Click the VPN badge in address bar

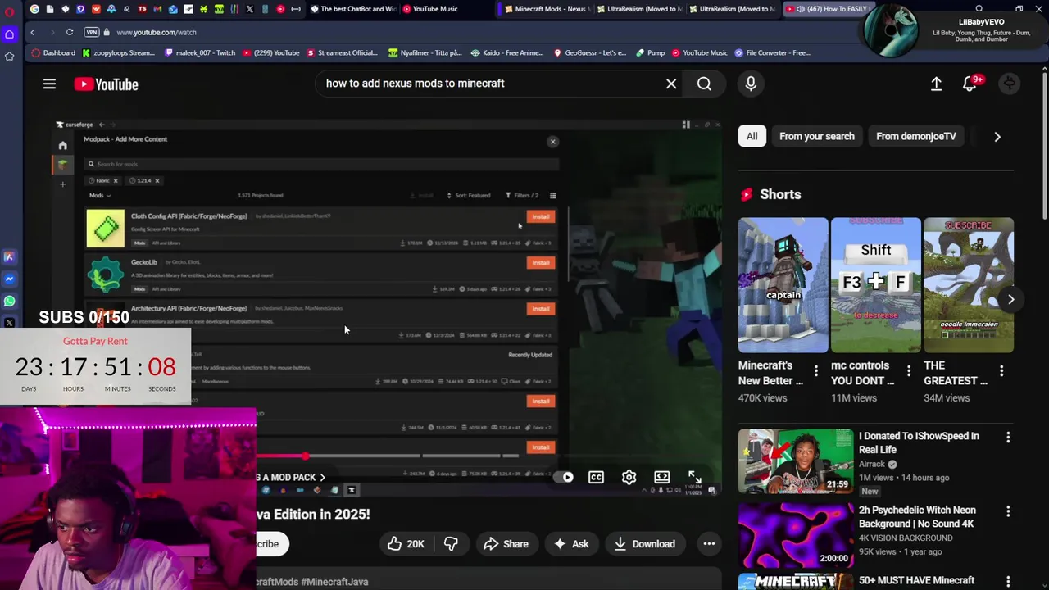click(x=92, y=32)
